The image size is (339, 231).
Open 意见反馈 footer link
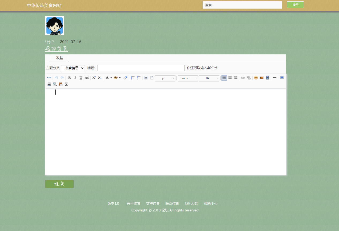tap(191, 204)
